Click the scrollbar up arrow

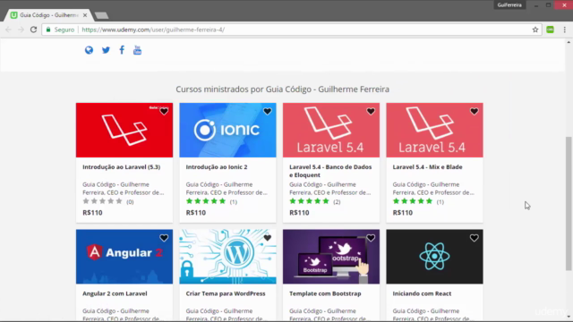[x=569, y=42]
